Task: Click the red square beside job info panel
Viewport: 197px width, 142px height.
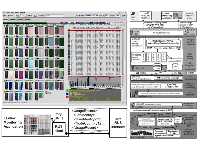Action: (67, 97)
